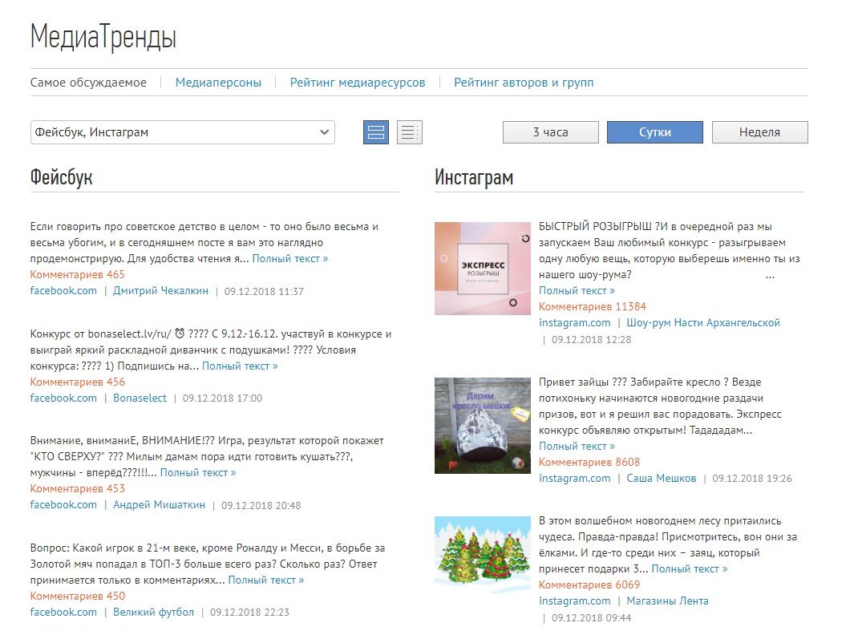
Task: Open the Christmas trees thumbnail
Action: pyautogui.click(x=483, y=555)
